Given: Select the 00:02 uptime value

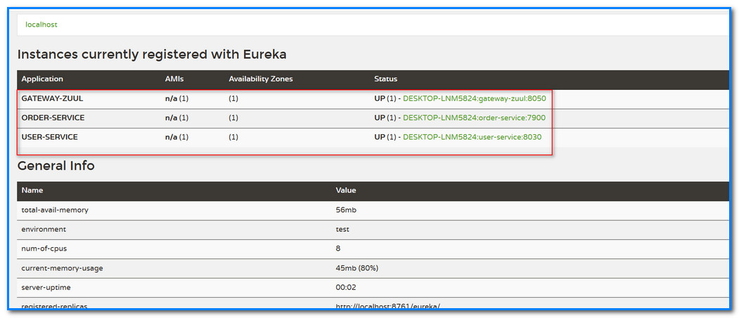Looking at the screenshot, I should tap(346, 287).
